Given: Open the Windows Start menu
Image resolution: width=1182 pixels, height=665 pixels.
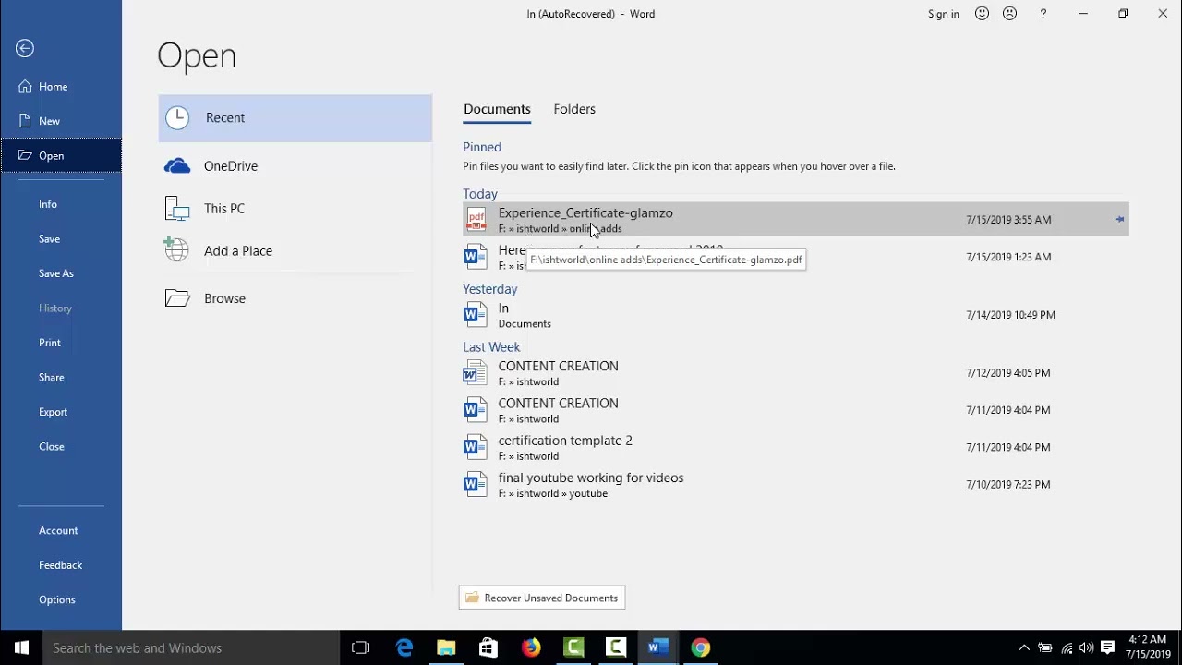Looking at the screenshot, I should tap(22, 647).
